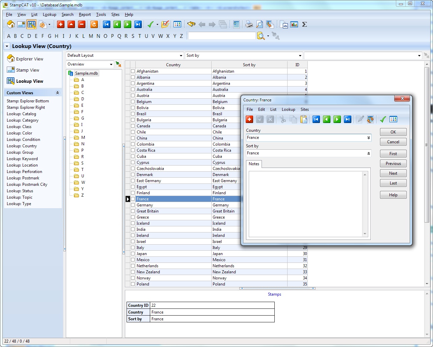Click the sigma statistics icon
433x347 pixels.
point(304,24)
